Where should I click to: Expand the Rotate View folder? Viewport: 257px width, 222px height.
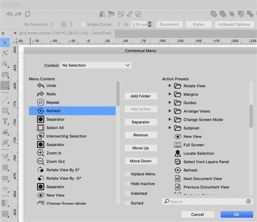click(170, 86)
